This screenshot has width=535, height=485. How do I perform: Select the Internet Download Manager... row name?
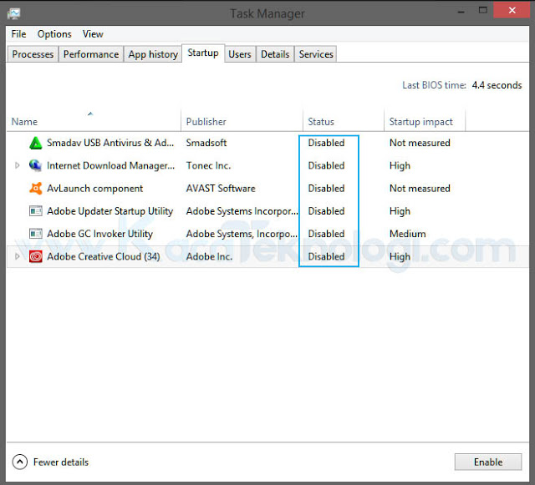[x=110, y=165]
